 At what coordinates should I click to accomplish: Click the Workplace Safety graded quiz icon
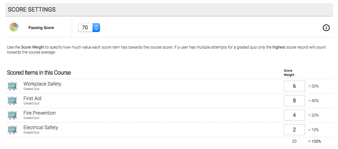(12, 86)
